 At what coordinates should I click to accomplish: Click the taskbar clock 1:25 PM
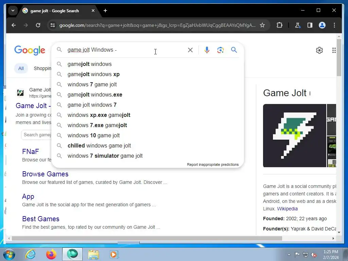[x=331, y=252]
